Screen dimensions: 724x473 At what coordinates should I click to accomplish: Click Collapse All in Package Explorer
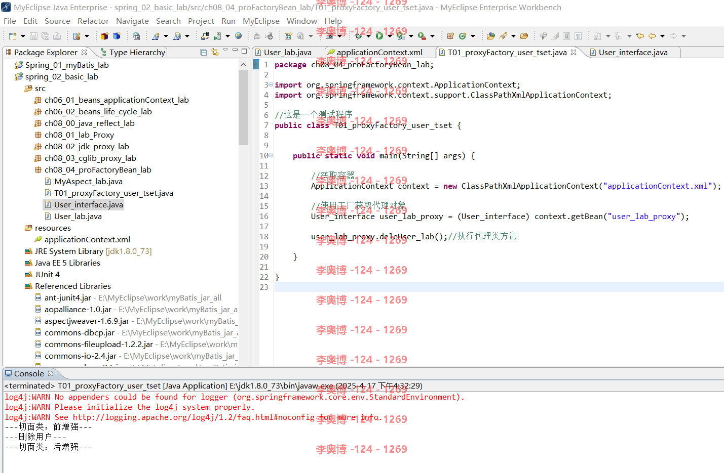(x=203, y=52)
